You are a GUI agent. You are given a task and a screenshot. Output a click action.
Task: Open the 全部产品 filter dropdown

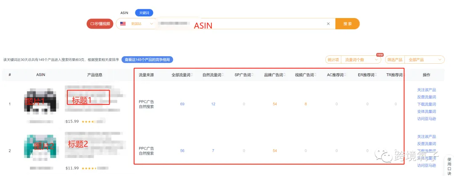pos(424,60)
